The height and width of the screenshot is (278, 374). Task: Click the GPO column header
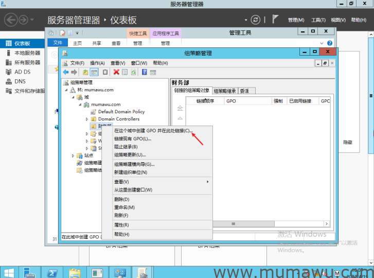click(247, 101)
